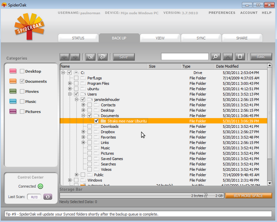The height and width of the screenshot is (222, 277).
Task: Enable the Movies category checkbox
Action: coord(22,92)
